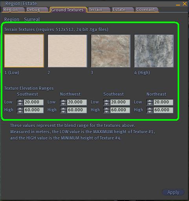Increase Southeast High elevation with up arrow
This screenshot has height=201, width=189.
click(106, 109)
